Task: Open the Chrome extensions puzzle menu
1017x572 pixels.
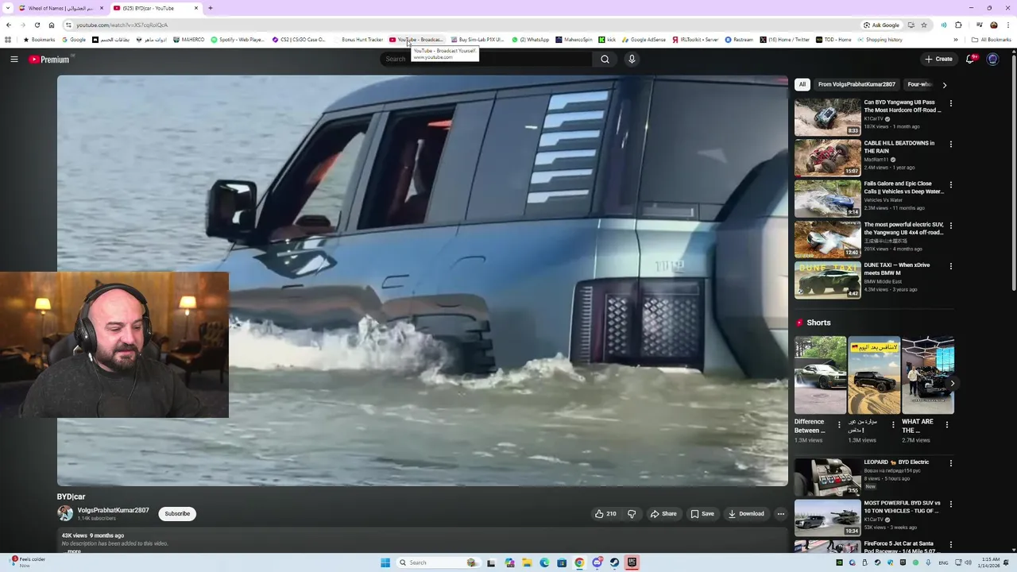Action: 958,25
